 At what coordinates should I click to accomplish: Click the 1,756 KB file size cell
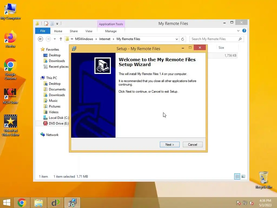tap(230, 56)
